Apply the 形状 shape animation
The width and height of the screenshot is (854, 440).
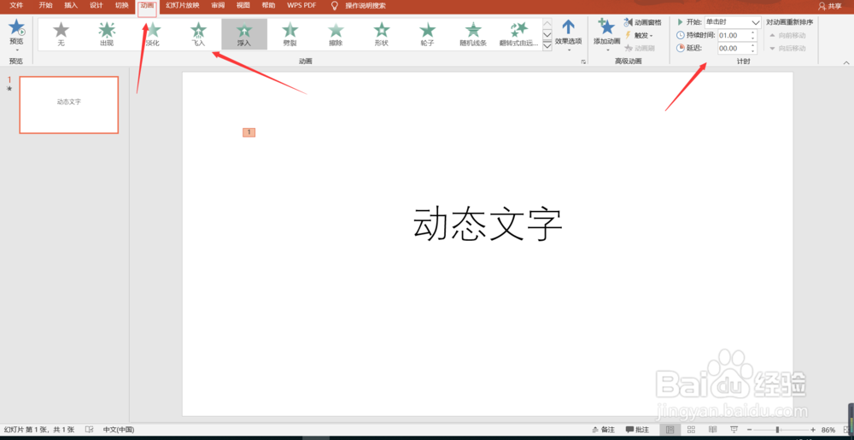(382, 34)
